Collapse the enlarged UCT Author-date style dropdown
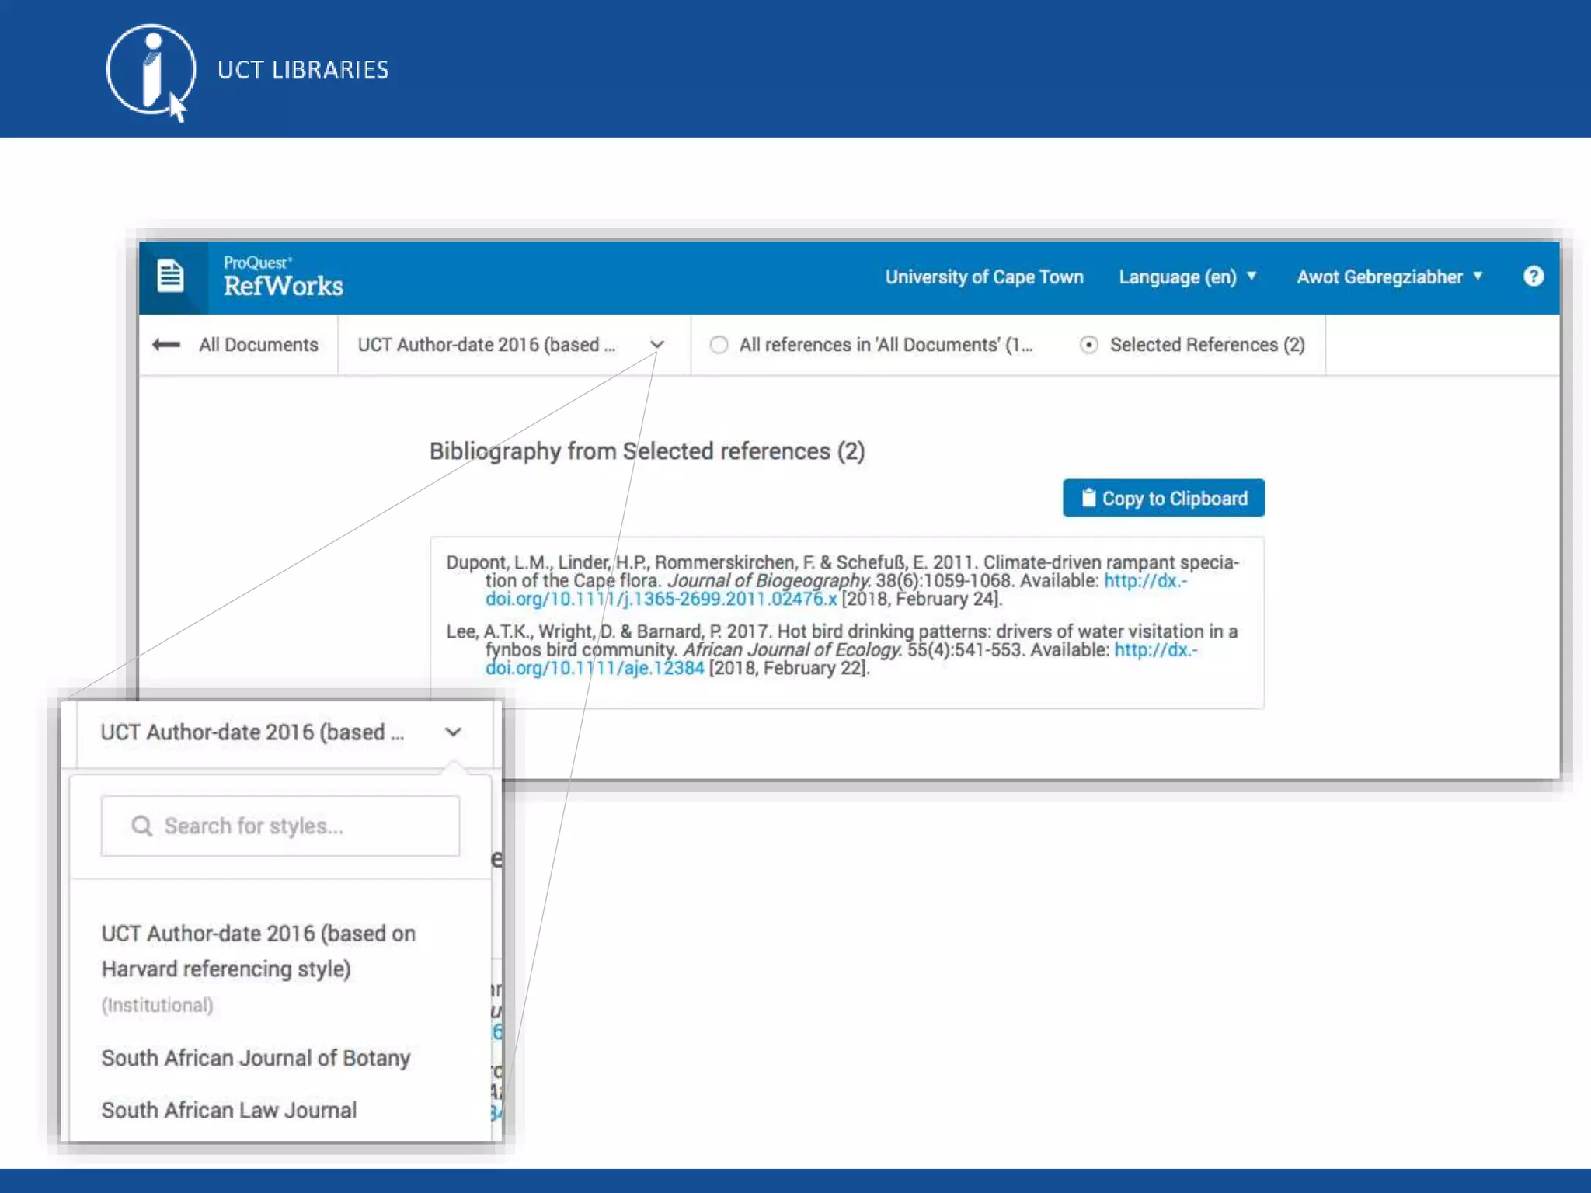Viewport: 1591px width, 1193px height. pos(453,732)
